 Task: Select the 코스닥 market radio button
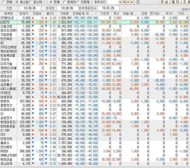[31, 2]
